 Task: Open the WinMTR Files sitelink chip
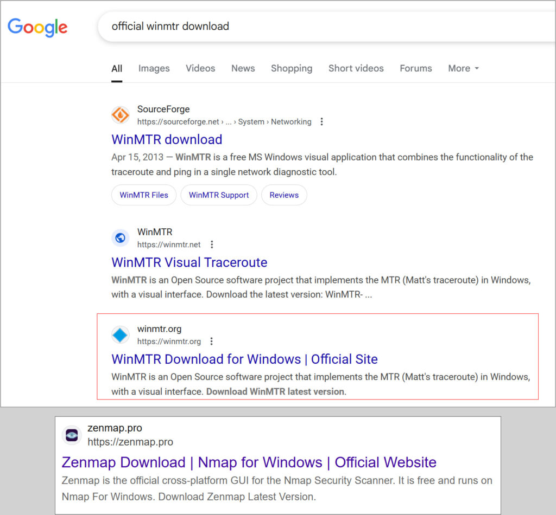click(x=143, y=195)
